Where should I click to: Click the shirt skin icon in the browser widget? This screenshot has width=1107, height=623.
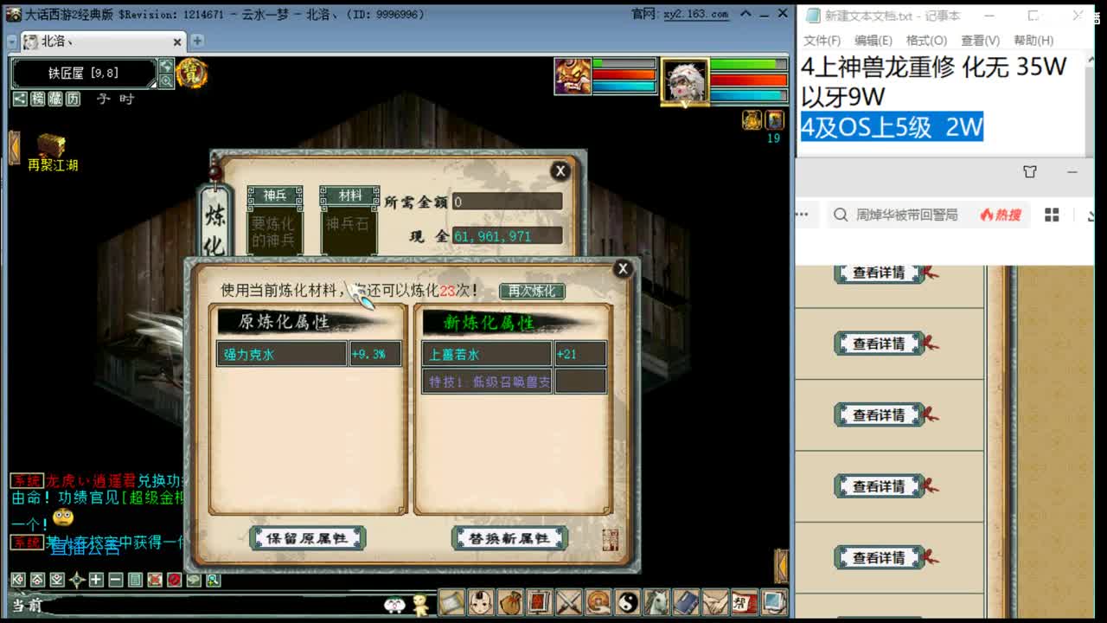point(1029,171)
